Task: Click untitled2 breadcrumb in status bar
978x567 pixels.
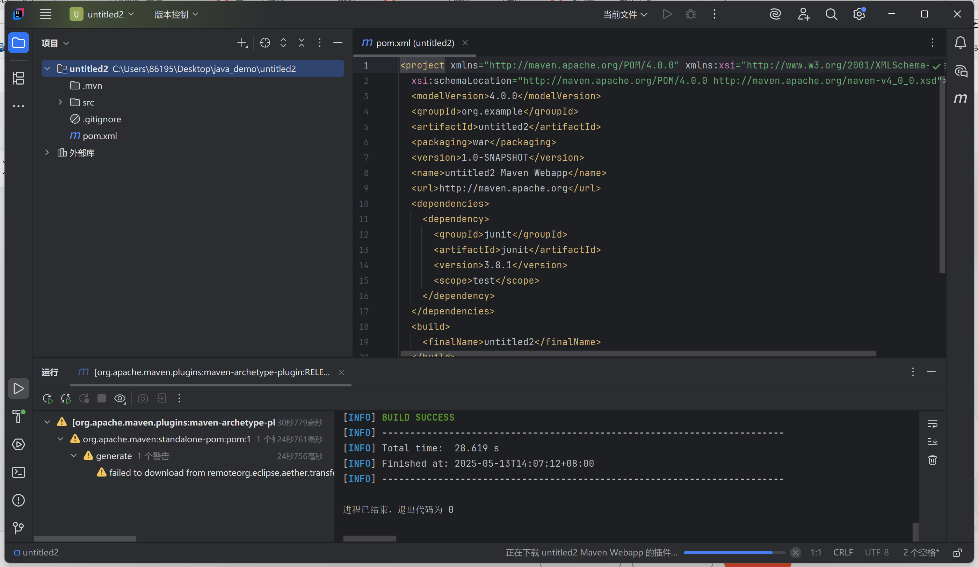Action: pyautogui.click(x=36, y=553)
